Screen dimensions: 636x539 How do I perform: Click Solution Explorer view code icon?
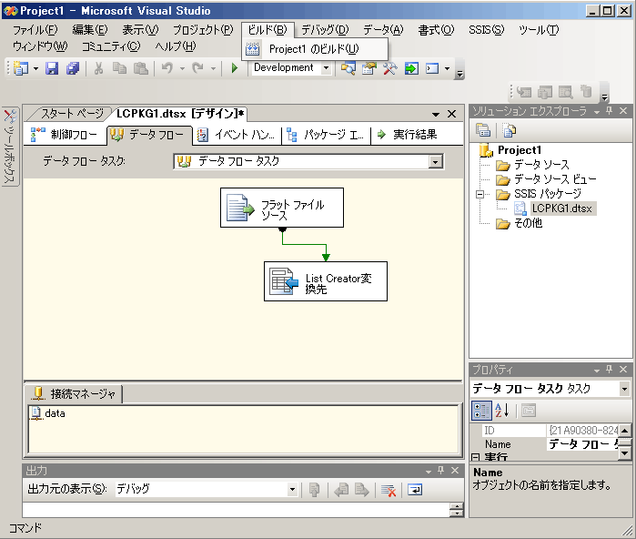pos(509,130)
